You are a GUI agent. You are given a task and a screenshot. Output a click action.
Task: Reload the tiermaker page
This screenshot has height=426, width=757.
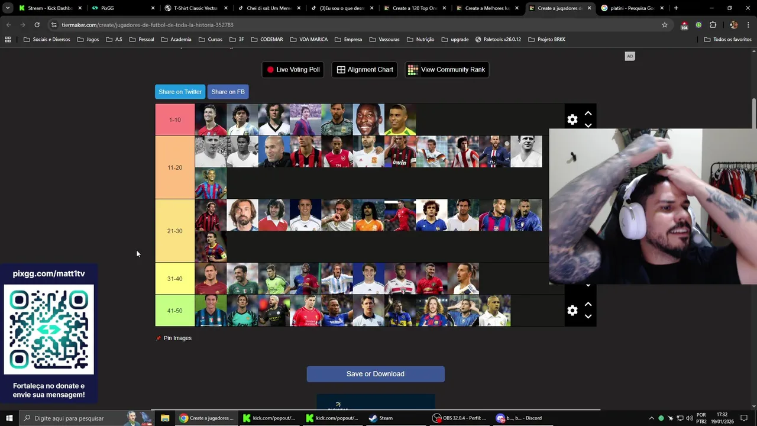coord(37,25)
